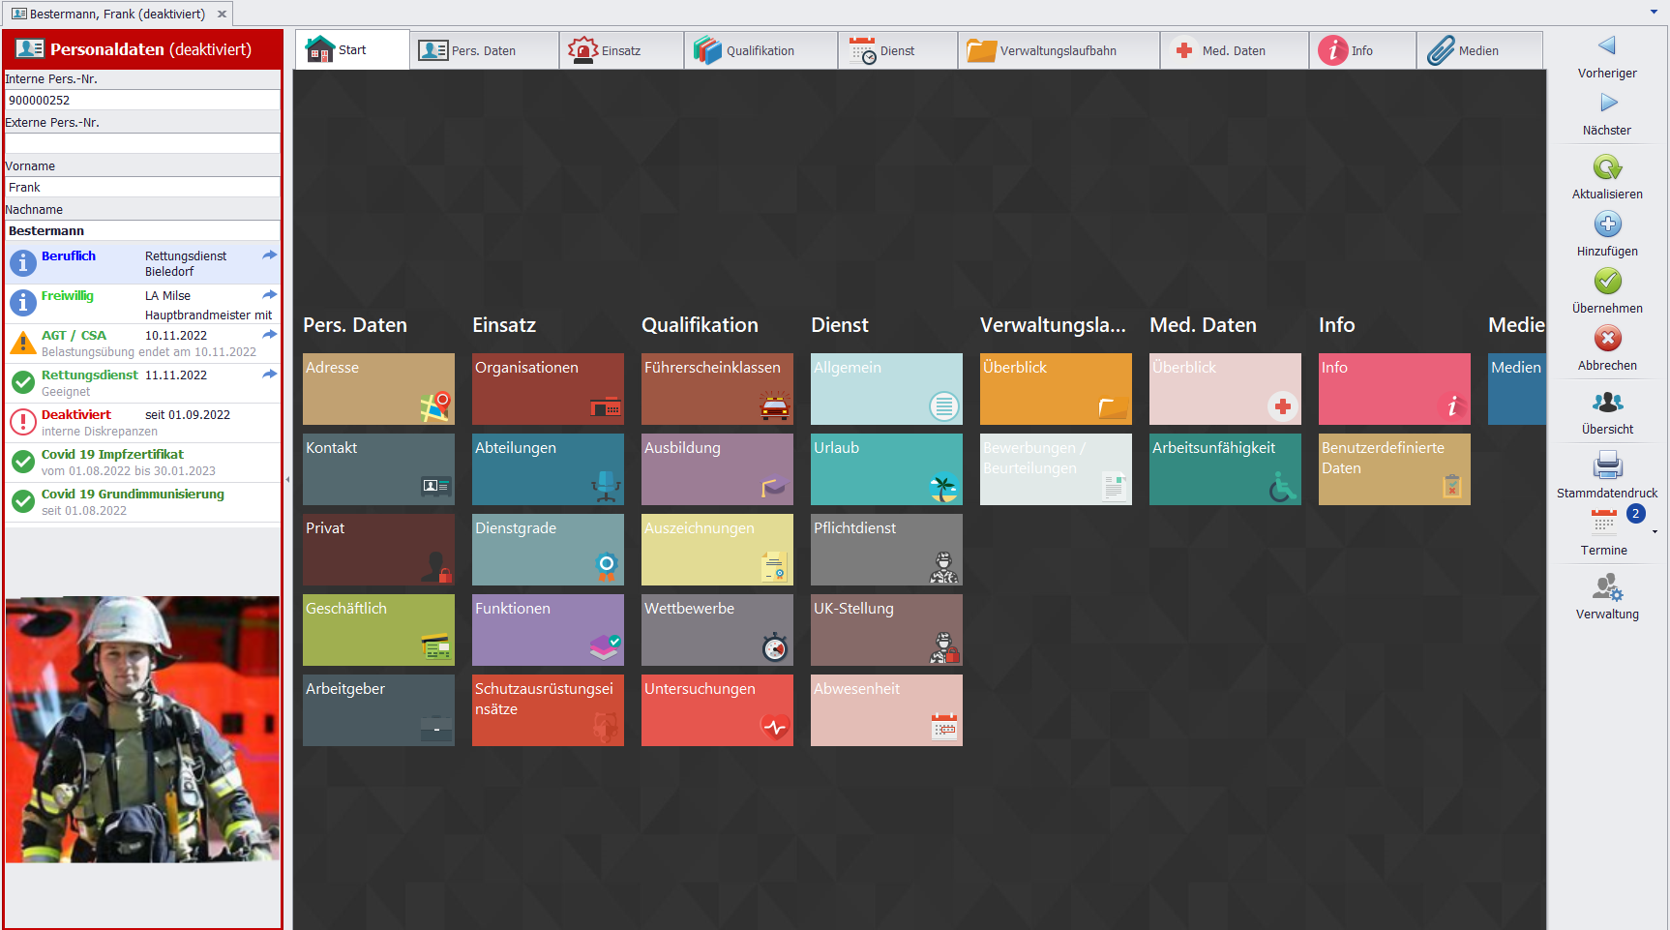
Task: Click the Aktualisieren refresh icon
Action: click(1607, 168)
